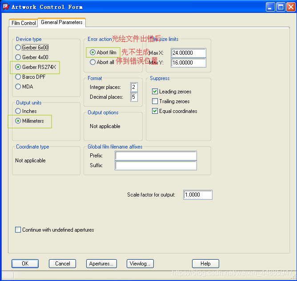
Task: Pick MDA as device type
Action: pos(18,87)
